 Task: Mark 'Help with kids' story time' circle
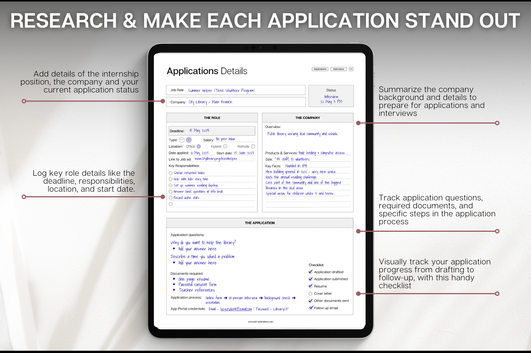[x=171, y=179]
